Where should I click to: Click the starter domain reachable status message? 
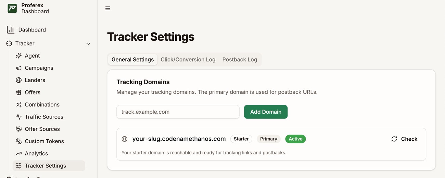click(x=204, y=153)
